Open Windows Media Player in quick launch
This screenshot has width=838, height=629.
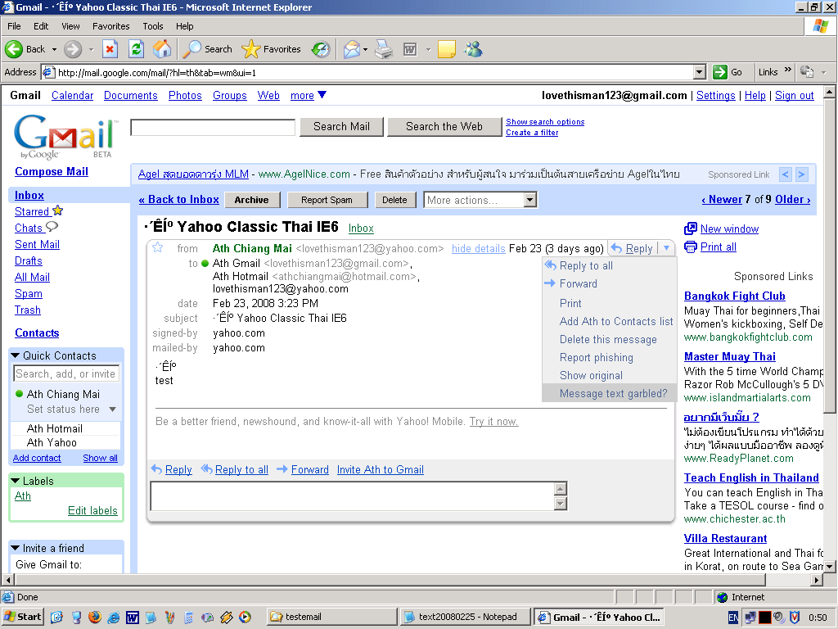[245, 617]
